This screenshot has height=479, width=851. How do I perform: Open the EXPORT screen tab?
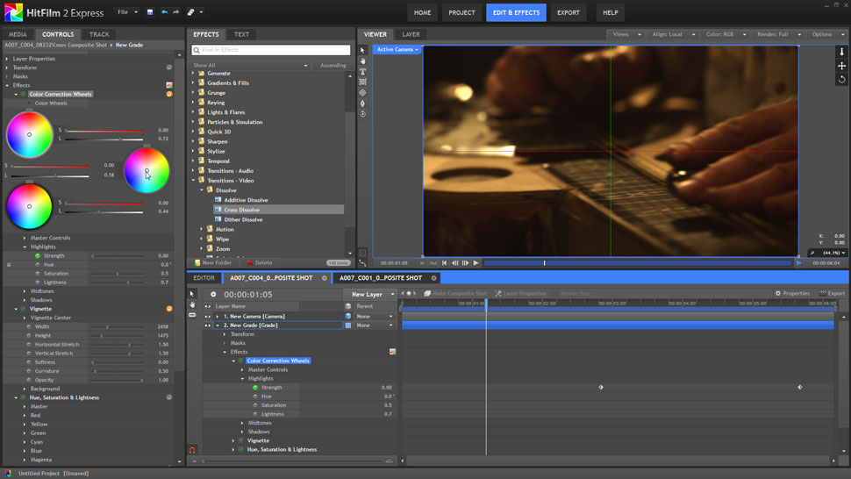(x=568, y=13)
